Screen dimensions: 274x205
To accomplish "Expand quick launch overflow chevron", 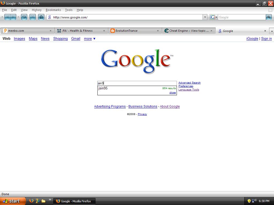I will coord(50,200).
